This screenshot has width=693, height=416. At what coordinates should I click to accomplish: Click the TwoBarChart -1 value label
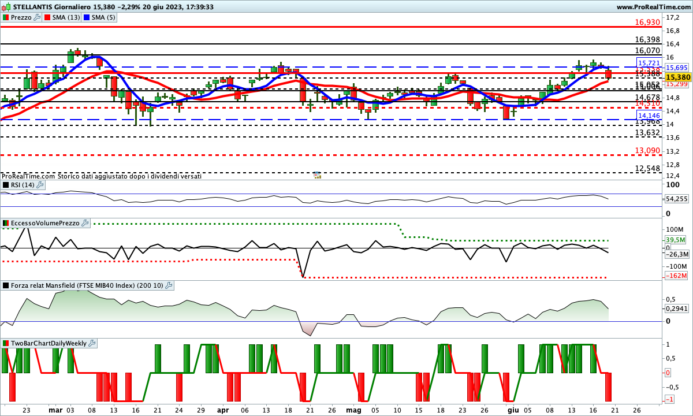668,399
